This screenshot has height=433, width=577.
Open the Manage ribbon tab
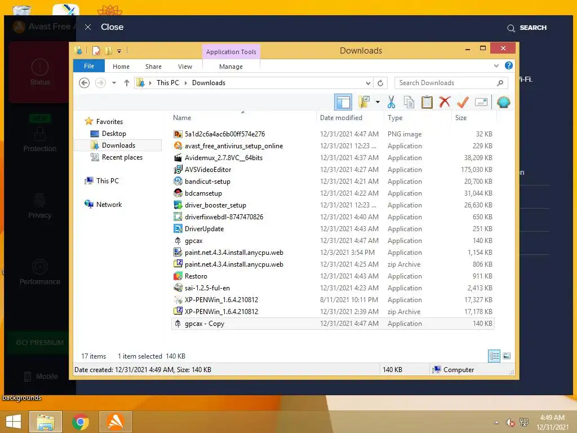point(231,67)
